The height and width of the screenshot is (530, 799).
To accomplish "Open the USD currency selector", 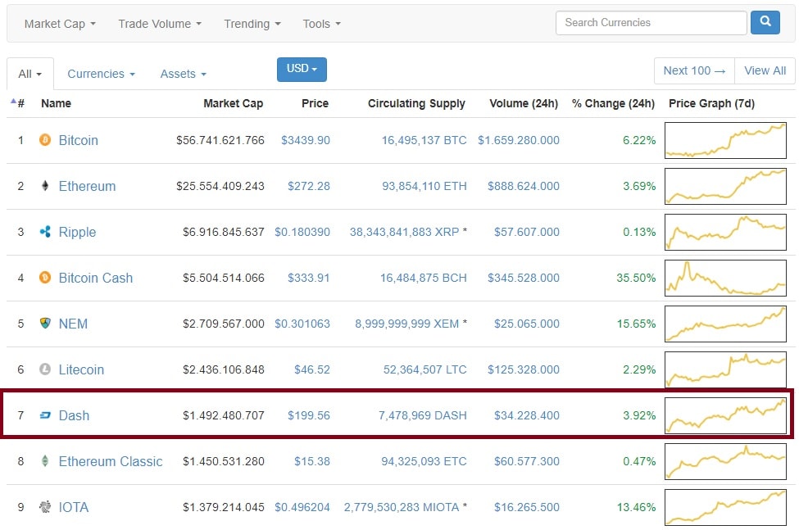I will click(302, 70).
